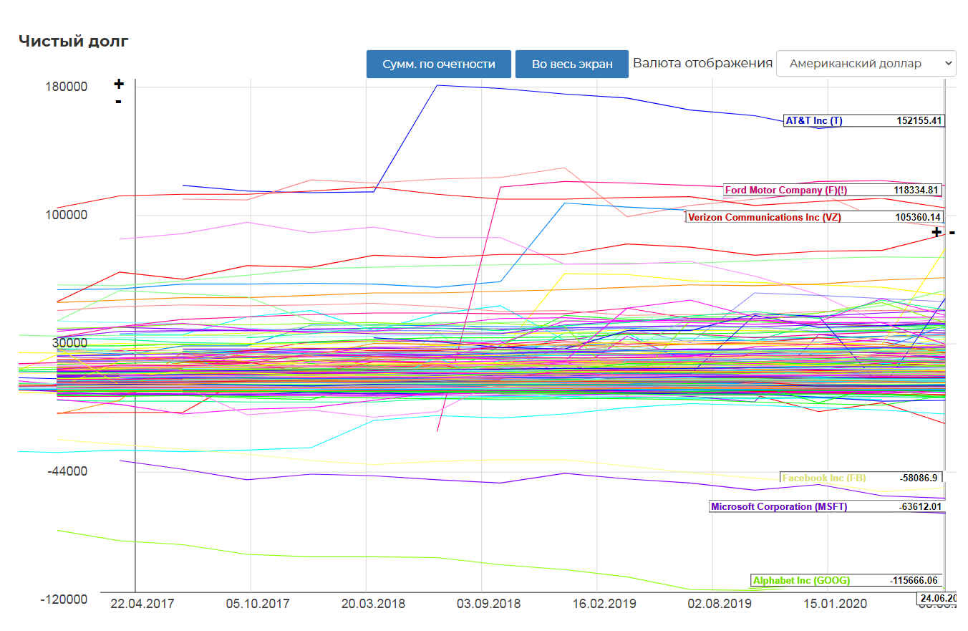The image size is (968, 631).
Task: Click the AT&T value 152155.41
Action: [919, 120]
